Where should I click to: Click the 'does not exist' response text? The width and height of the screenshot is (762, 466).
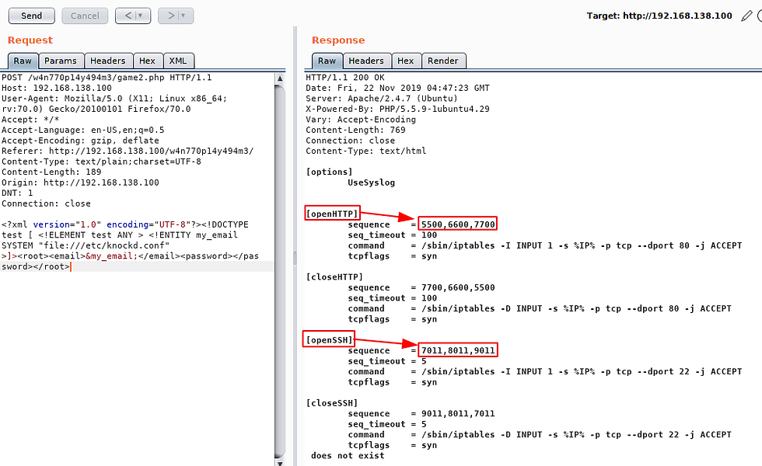coord(348,456)
